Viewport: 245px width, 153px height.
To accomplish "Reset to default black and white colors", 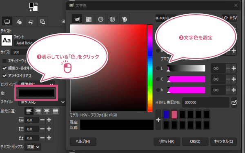I will point(30,10).
